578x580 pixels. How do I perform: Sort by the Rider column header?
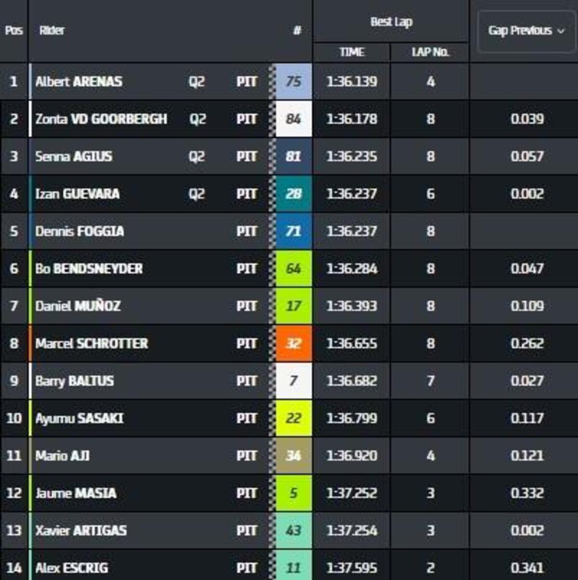52,30
